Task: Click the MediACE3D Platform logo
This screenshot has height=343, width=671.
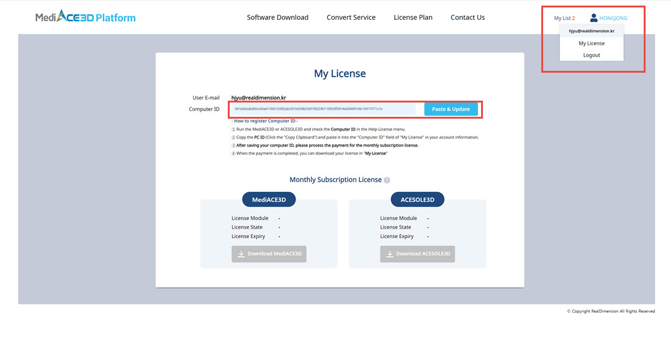Action: (x=86, y=17)
